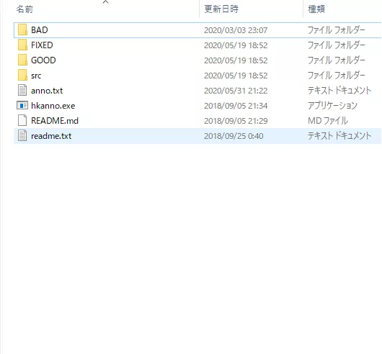Screen dimensions: 382x354
Task: Click the hkanno.exe file name
Action: pos(53,106)
